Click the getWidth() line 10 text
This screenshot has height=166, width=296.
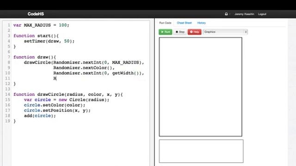(x=99, y=73)
